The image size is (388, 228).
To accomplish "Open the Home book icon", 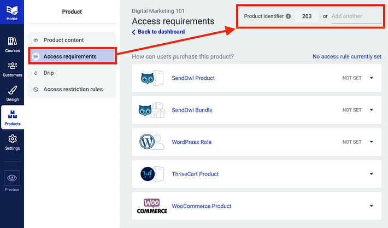I will tap(12, 10).
